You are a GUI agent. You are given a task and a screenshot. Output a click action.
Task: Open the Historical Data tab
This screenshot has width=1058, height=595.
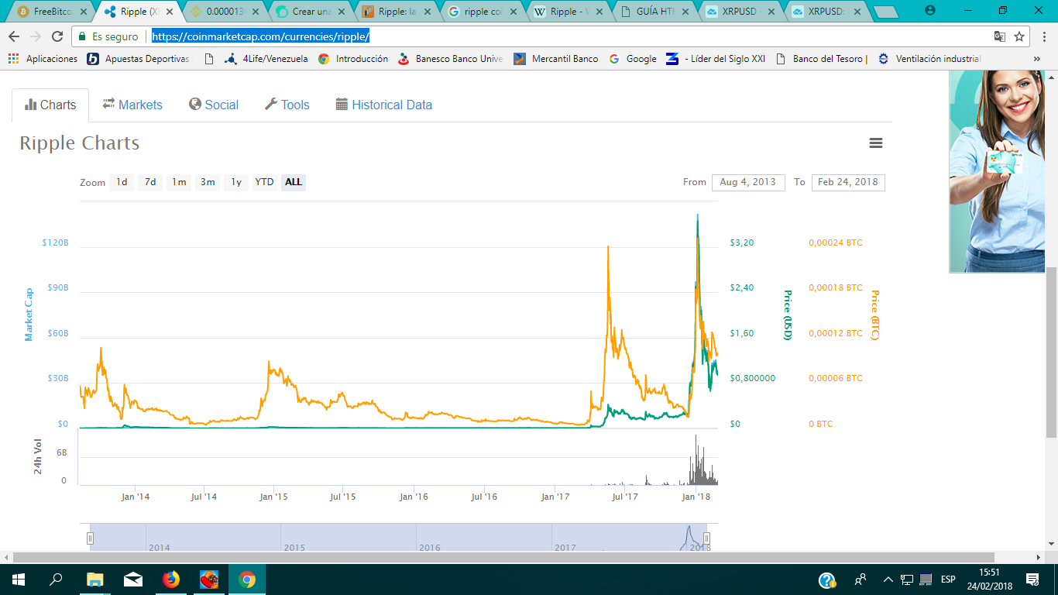pyautogui.click(x=383, y=105)
